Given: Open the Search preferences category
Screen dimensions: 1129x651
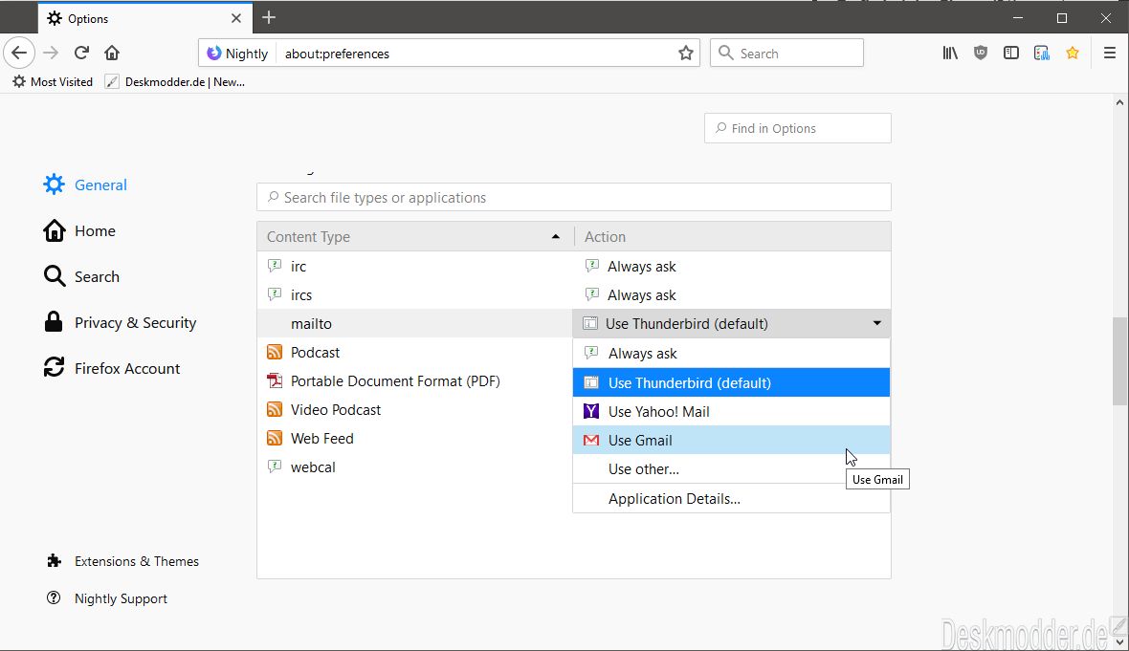Looking at the screenshot, I should [x=81, y=277].
